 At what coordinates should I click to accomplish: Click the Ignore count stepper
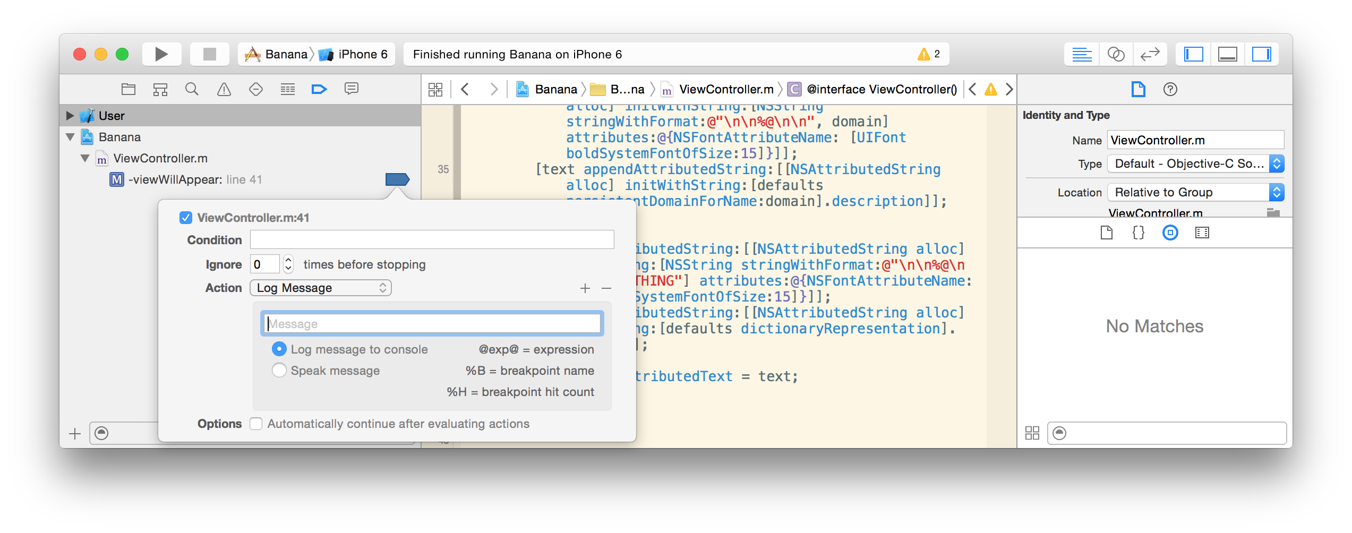(288, 264)
